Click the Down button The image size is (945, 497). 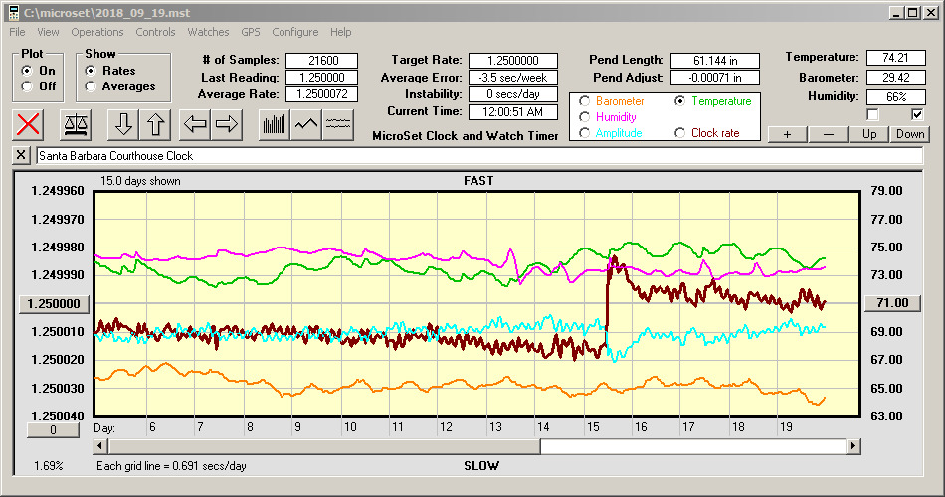(910, 134)
